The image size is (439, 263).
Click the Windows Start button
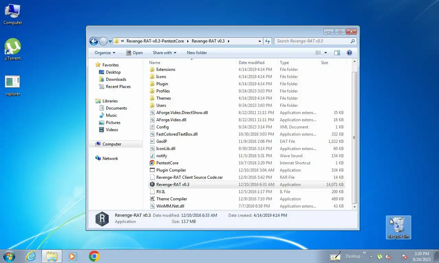click(x=9, y=256)
